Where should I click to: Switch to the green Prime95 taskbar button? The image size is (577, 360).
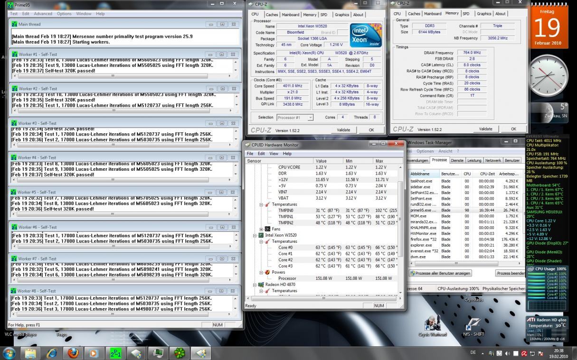(x=115, y=353)
